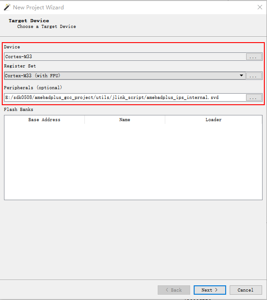Proceed with the Next button

coord(210,290)
